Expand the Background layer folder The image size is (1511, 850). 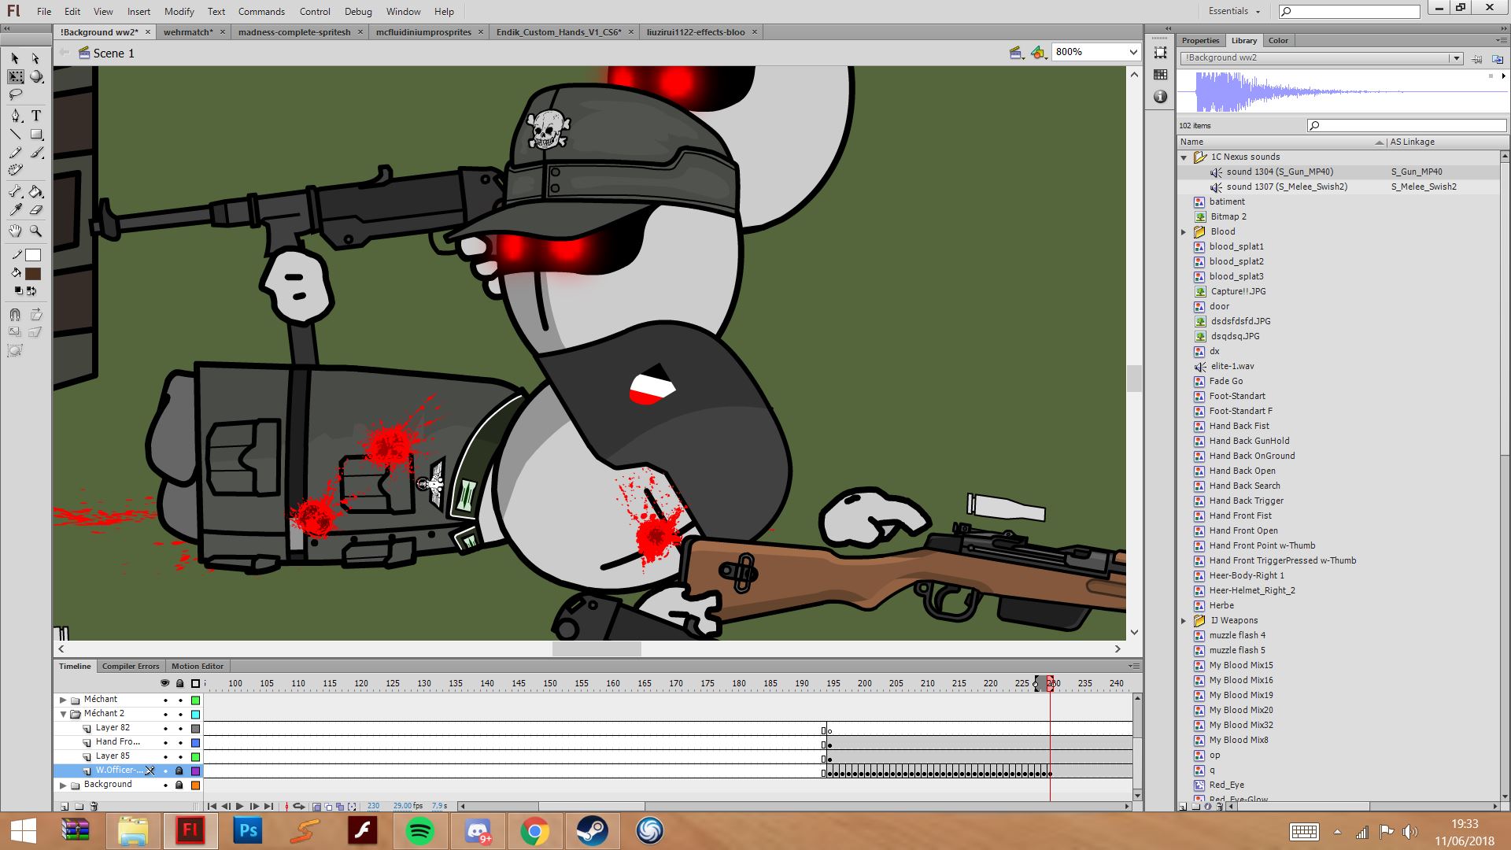63,785
